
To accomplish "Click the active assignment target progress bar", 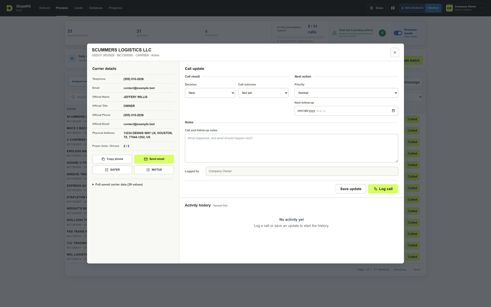I will click(300, 37).
